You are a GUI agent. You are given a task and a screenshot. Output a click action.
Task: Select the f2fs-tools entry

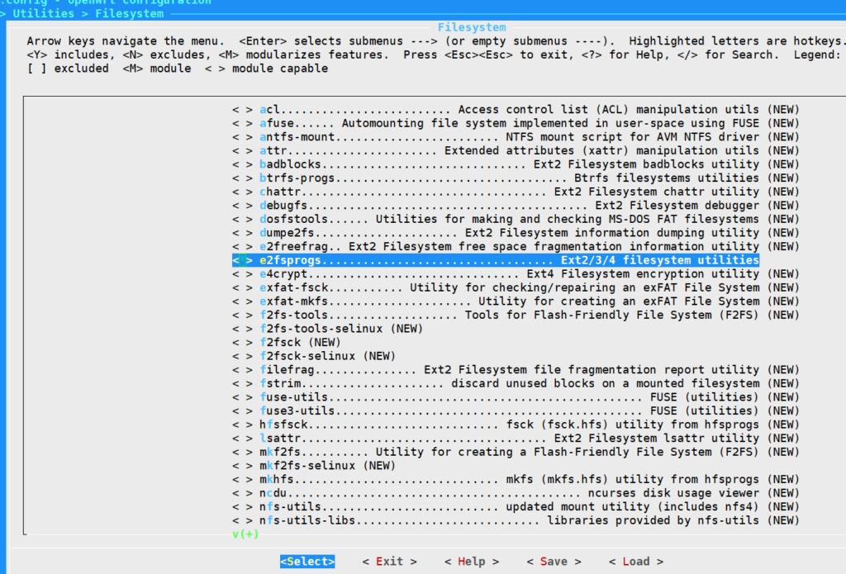516,315
